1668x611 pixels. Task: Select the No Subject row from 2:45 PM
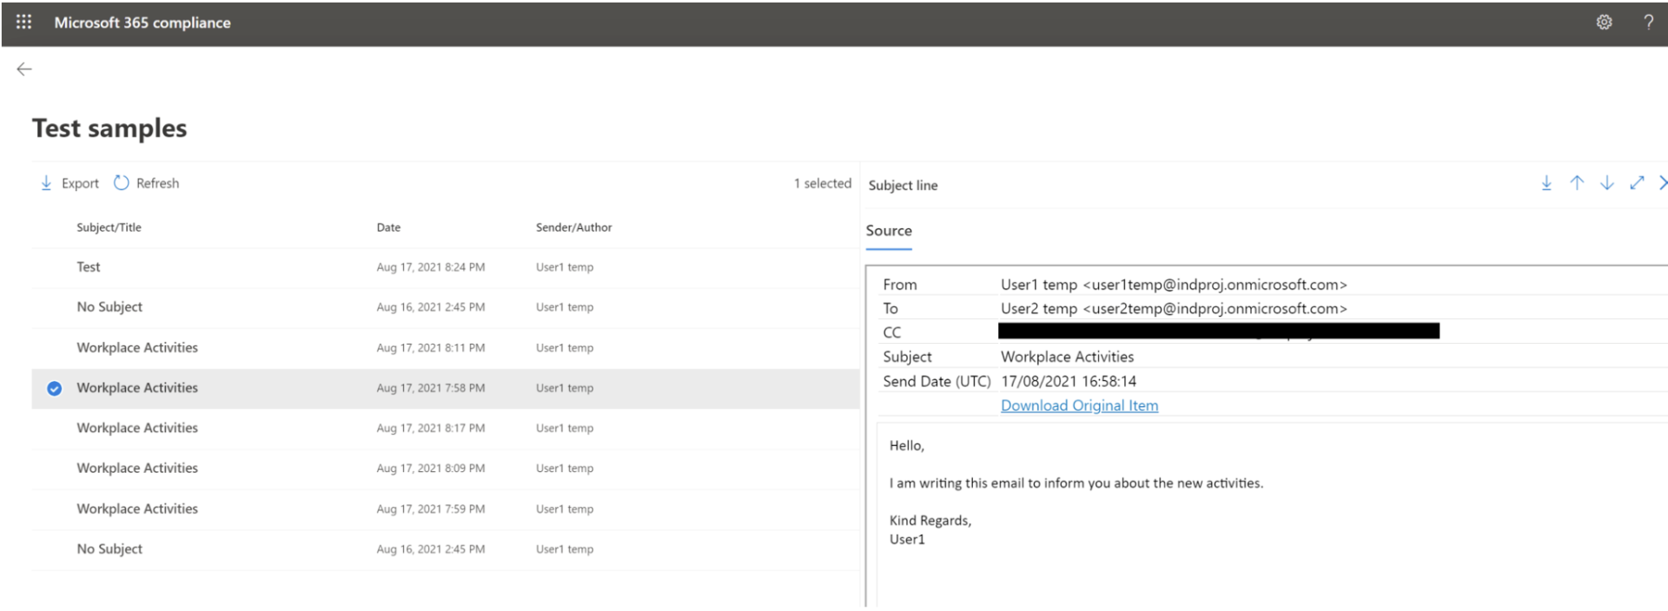(109, 307)
